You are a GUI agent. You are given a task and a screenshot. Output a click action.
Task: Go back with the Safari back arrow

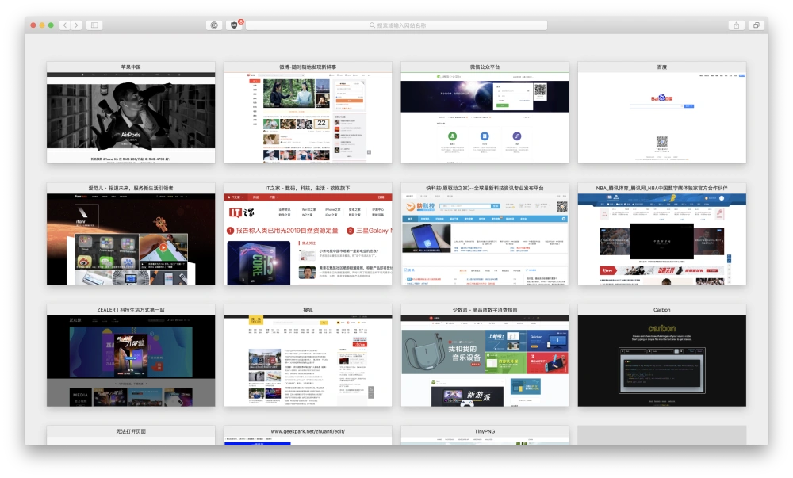coord(65,25)
